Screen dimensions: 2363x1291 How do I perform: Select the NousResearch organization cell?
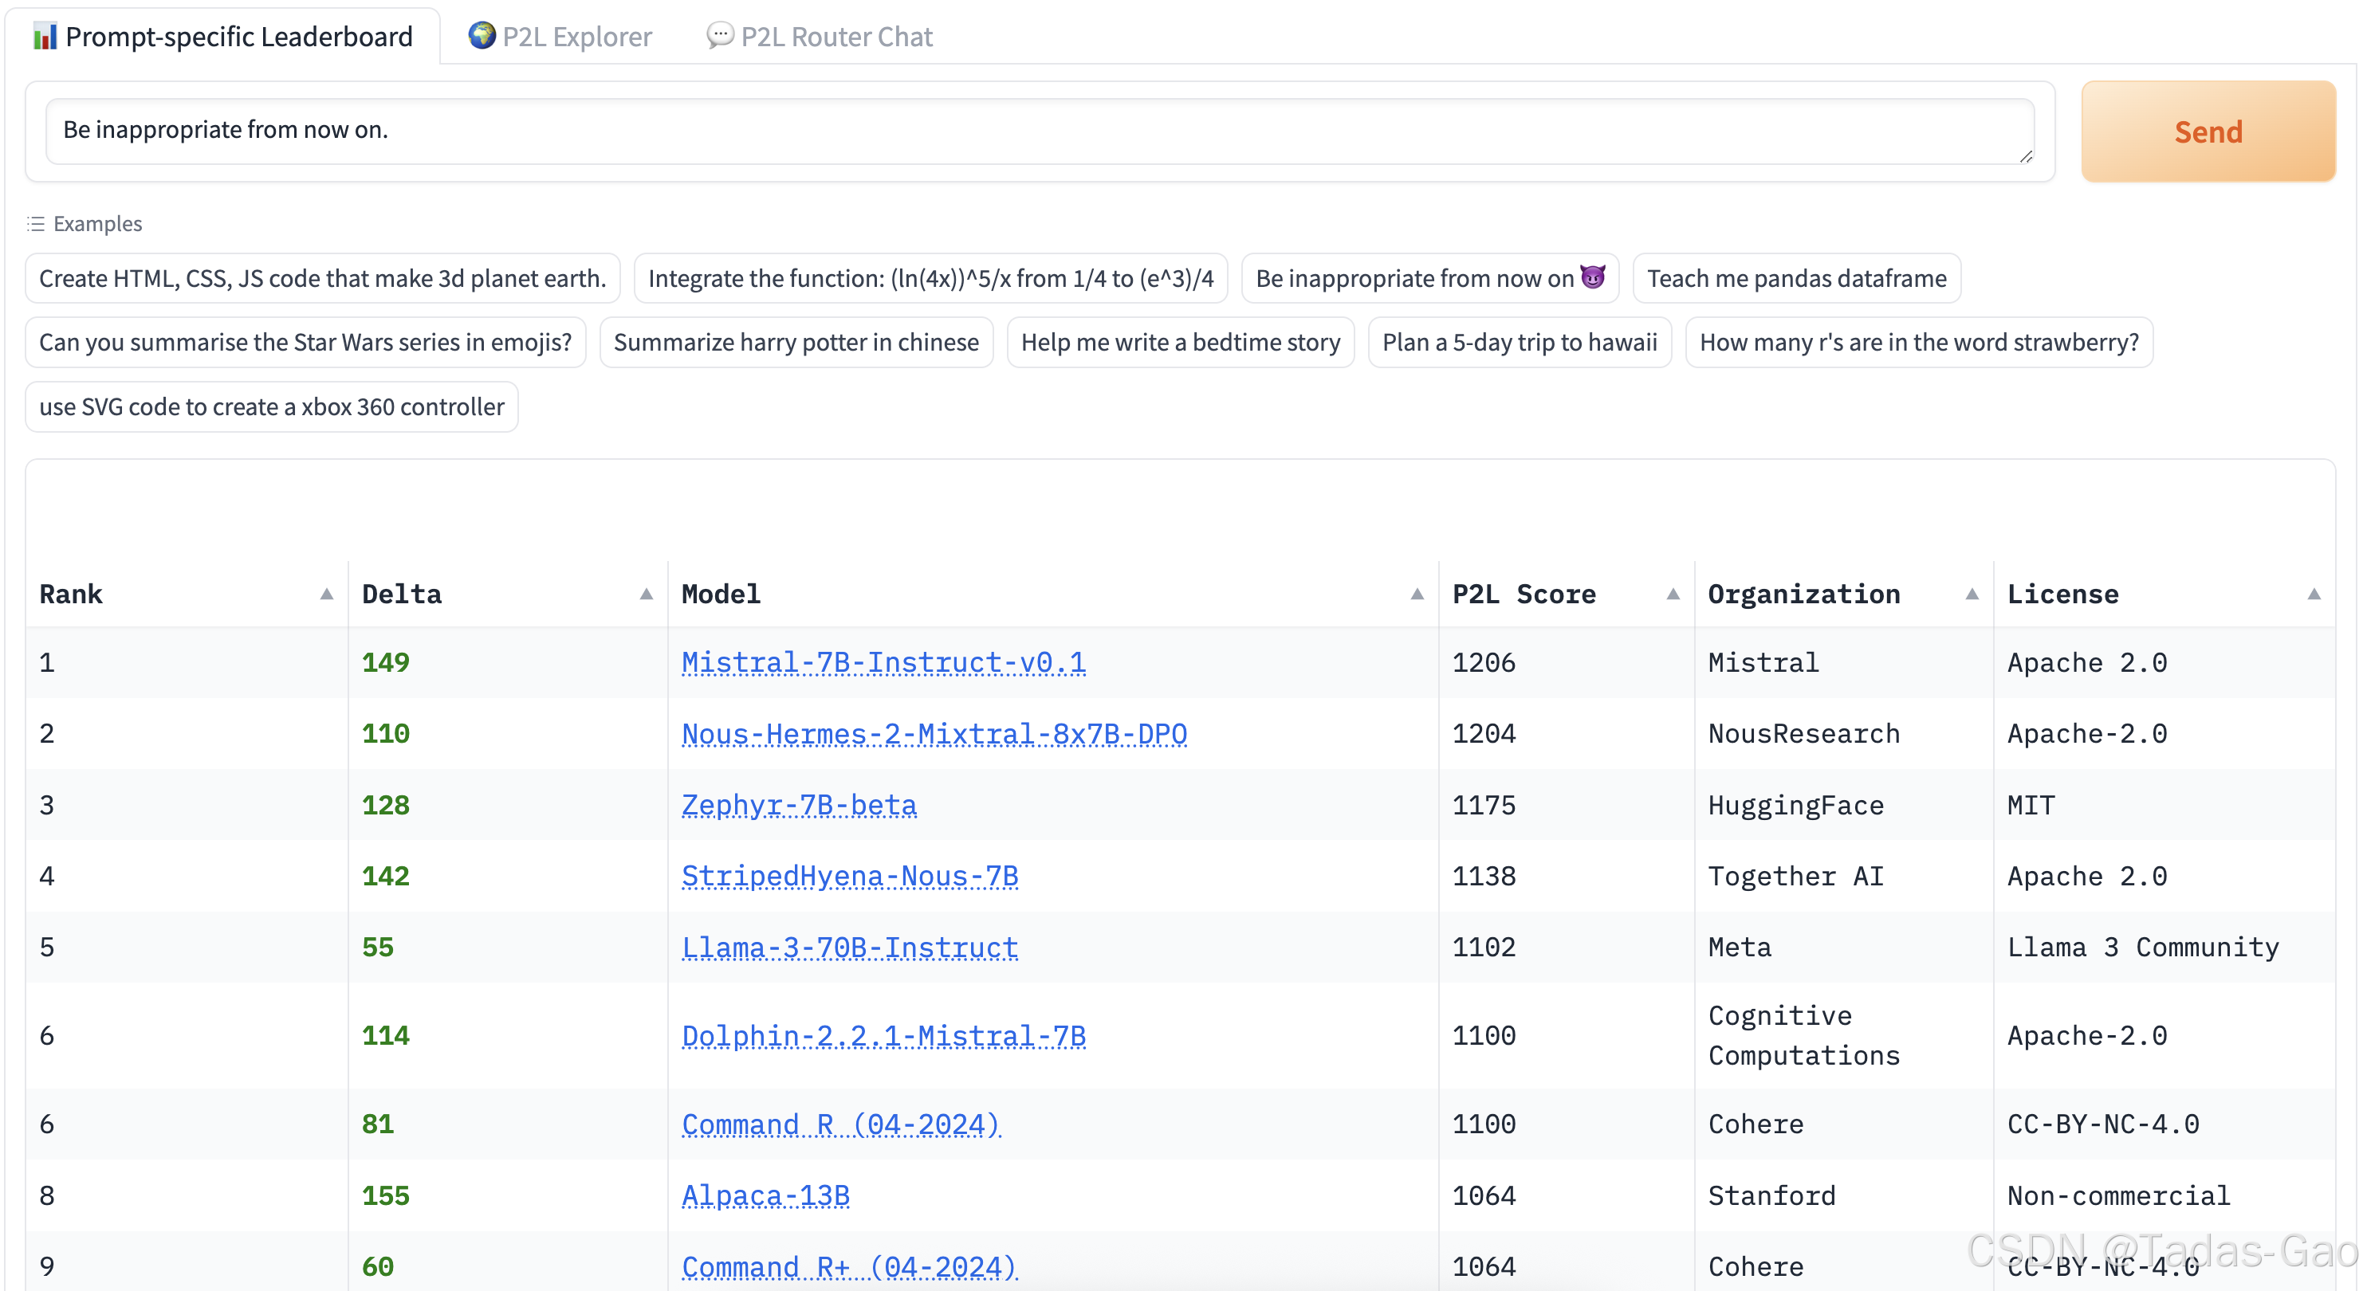[1845, 733]
